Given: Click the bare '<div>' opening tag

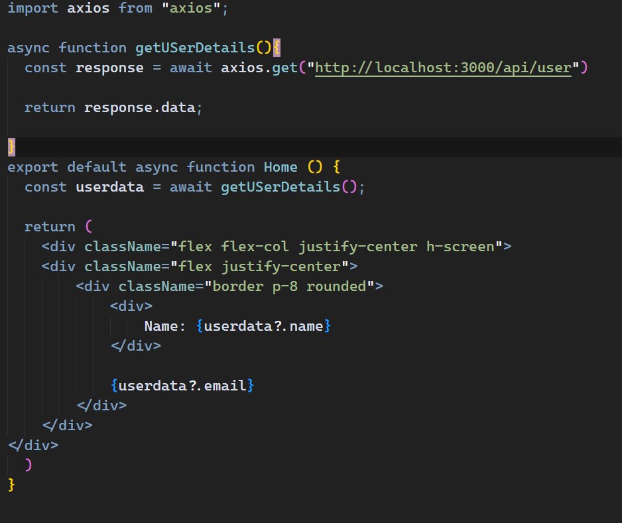Looking at the screenshot, I should tap(131, 306).
